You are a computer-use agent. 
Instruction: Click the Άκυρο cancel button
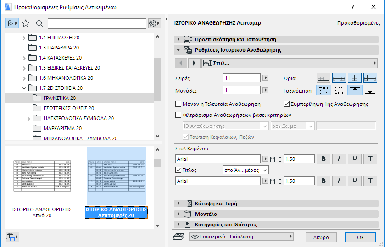point(321,237)
